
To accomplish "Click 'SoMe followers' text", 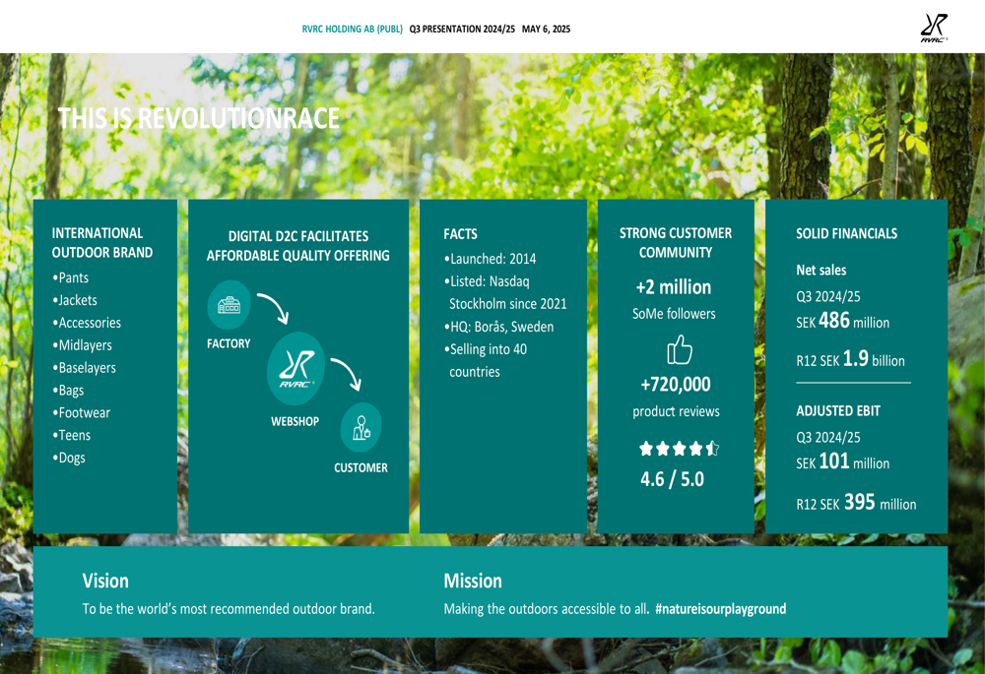I will [674, 314].
